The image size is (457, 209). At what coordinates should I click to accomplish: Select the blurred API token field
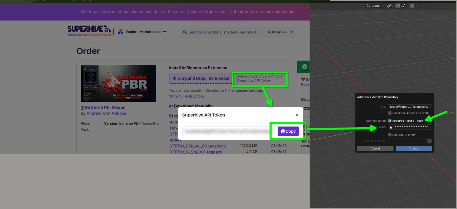point(230,131)
